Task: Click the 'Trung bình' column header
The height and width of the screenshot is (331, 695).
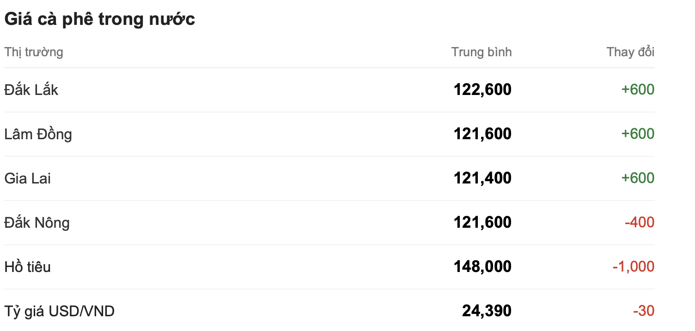Action: (x=482, y=52)
